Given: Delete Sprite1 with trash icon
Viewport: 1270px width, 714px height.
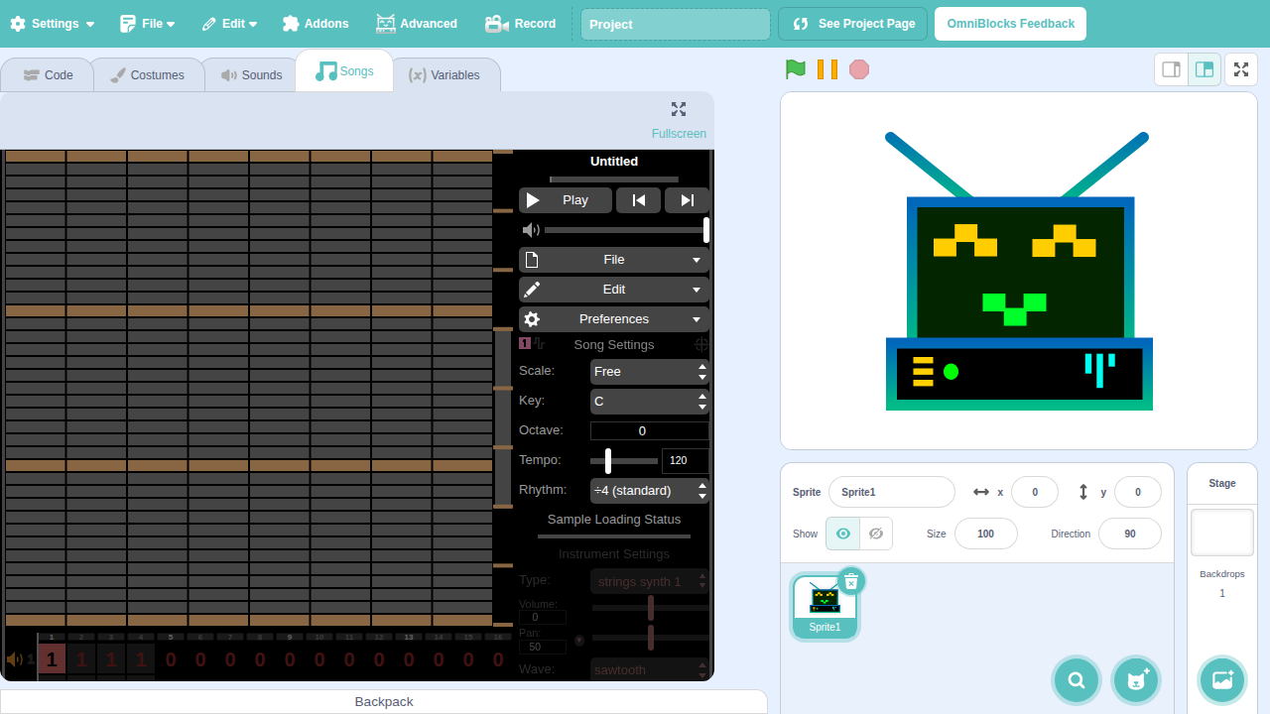Looking at the screenshot, I should point(851,581).
